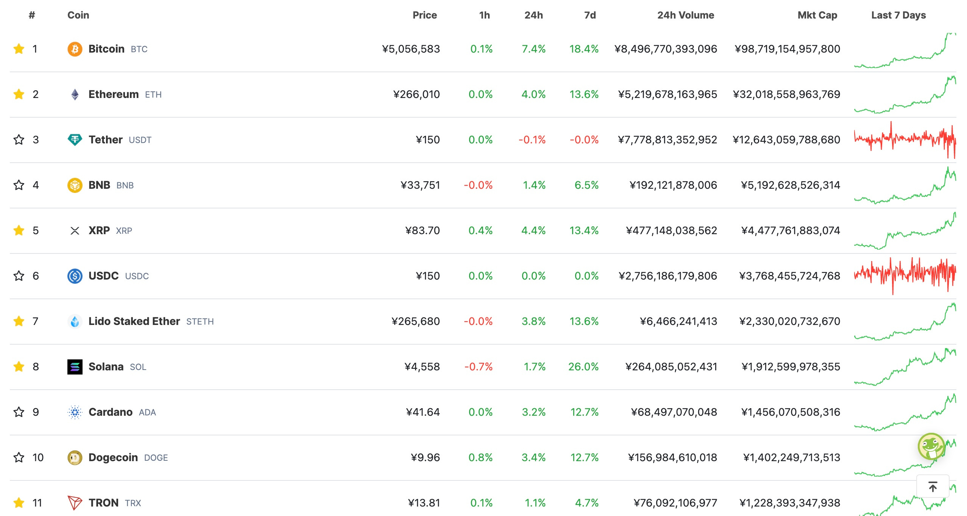Unfavorite Bitcoin using its star toggle
The height and width of the screenshot is (516, 967).
click(19, 49)
